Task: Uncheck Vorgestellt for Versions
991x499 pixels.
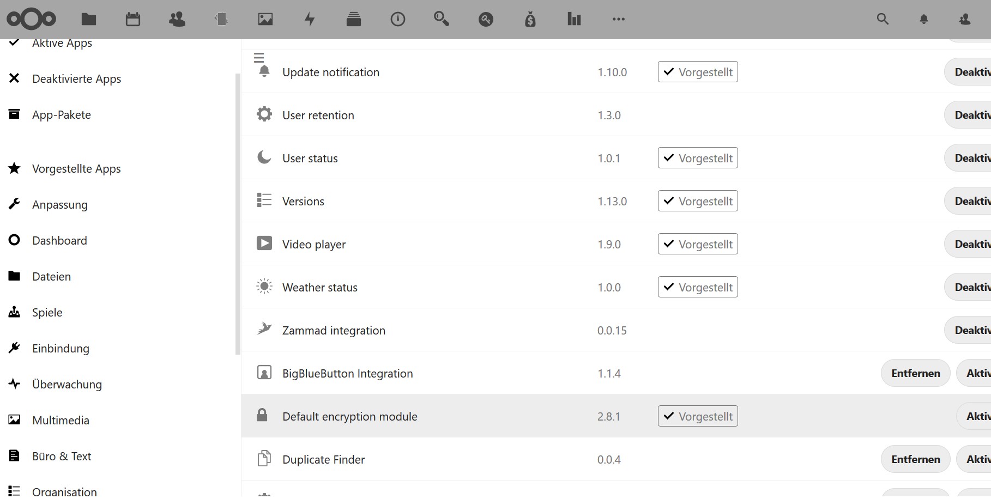Action: [697, 200]
